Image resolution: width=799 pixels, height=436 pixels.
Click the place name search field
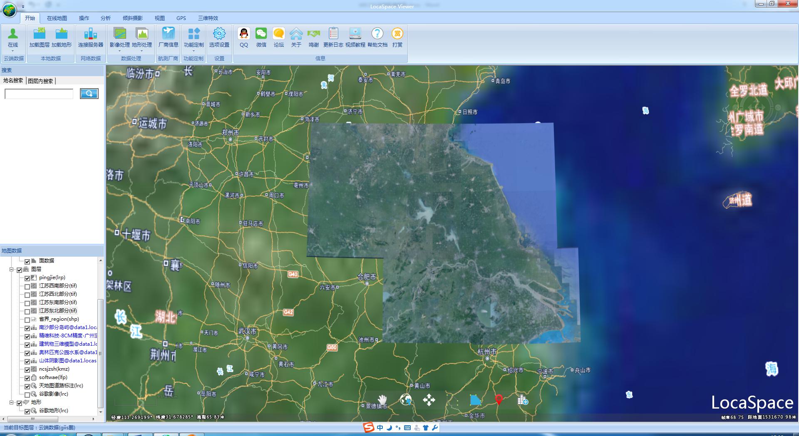pos(39,94)
